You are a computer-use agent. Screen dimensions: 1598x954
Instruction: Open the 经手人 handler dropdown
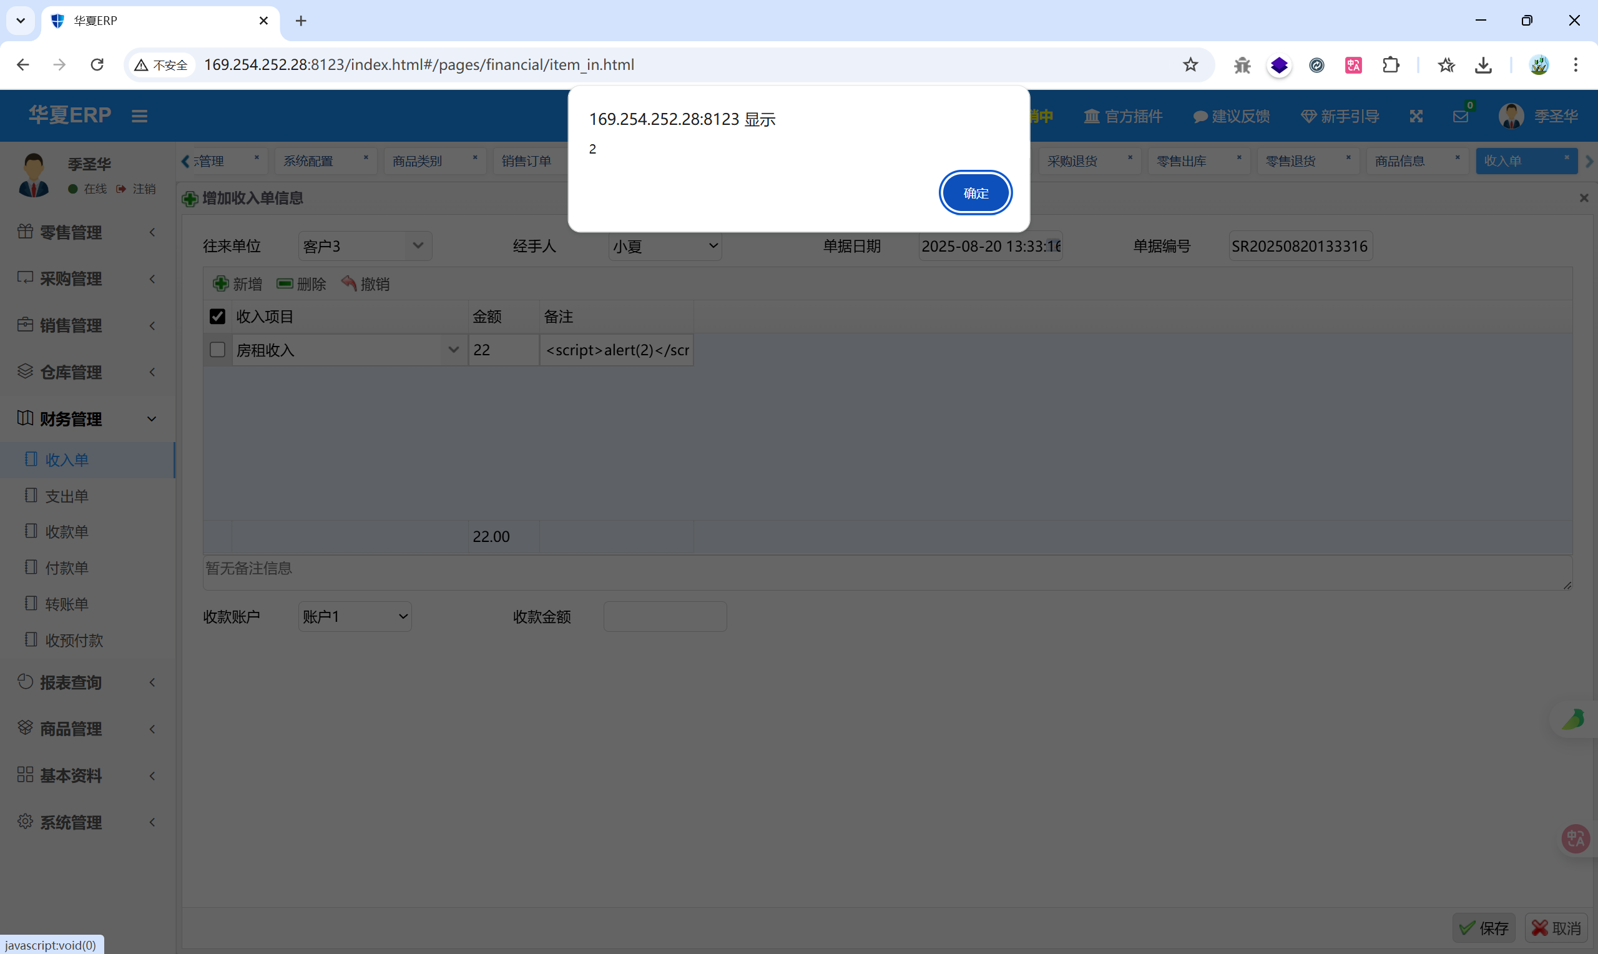tap(664, 246)
